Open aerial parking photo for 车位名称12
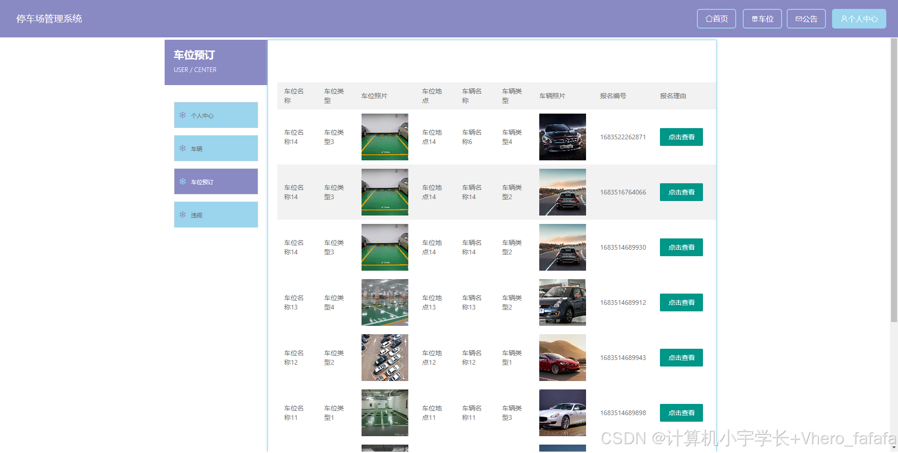Screen dimensions: 898x453 coord(384,358)
